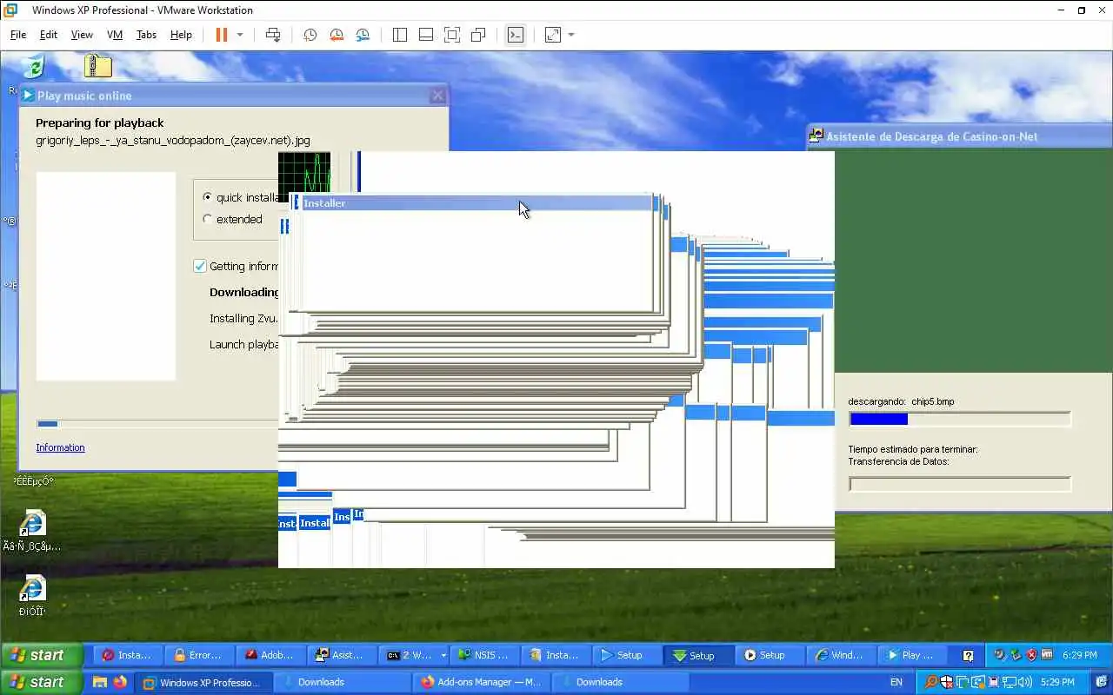This screenshot has width=1113, height=695.
Task: Click the host magnifier search tray icon
Action: click(x=930, y=682)
